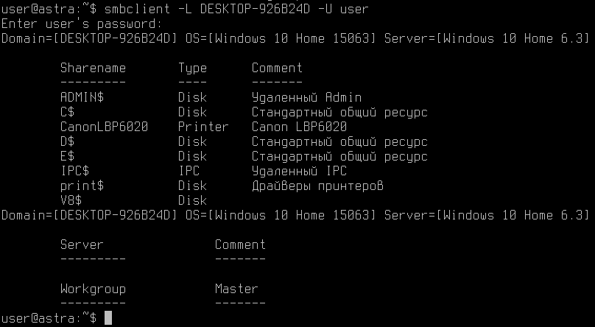
Task: Click the Canon LBP6020 comment text
Action: [x=299, y=127]
